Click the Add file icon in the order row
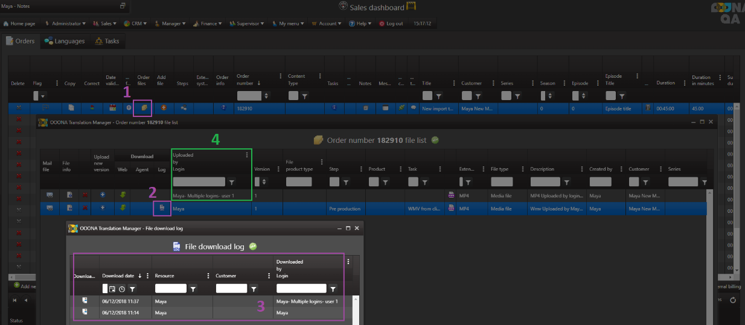The width and height of the screenshot is (745, 325). 163,108
